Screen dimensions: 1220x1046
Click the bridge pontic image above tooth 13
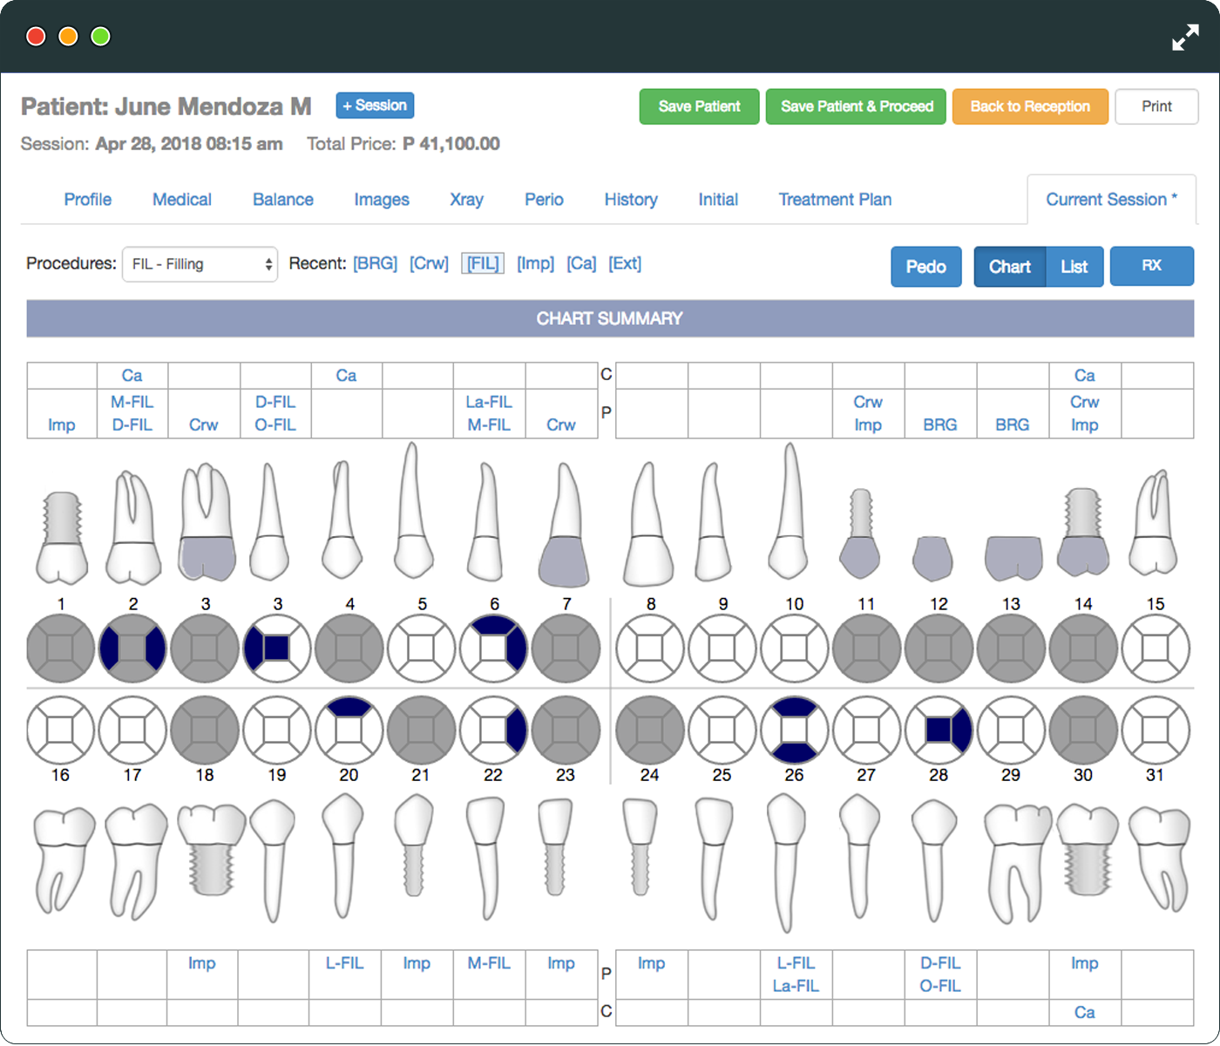coord(1013,558)
